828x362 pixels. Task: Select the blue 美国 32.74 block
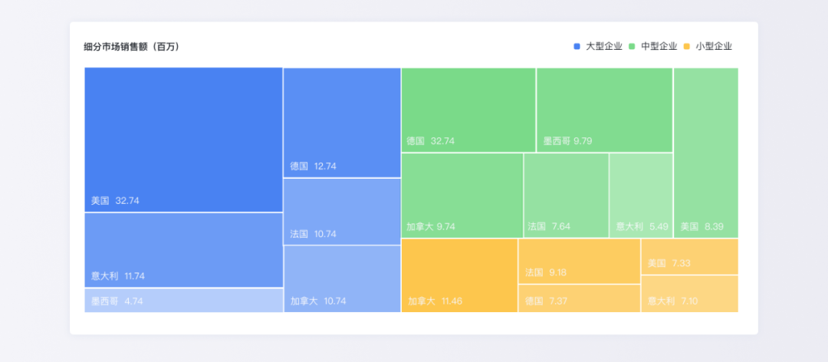click(x=183, y=140)
